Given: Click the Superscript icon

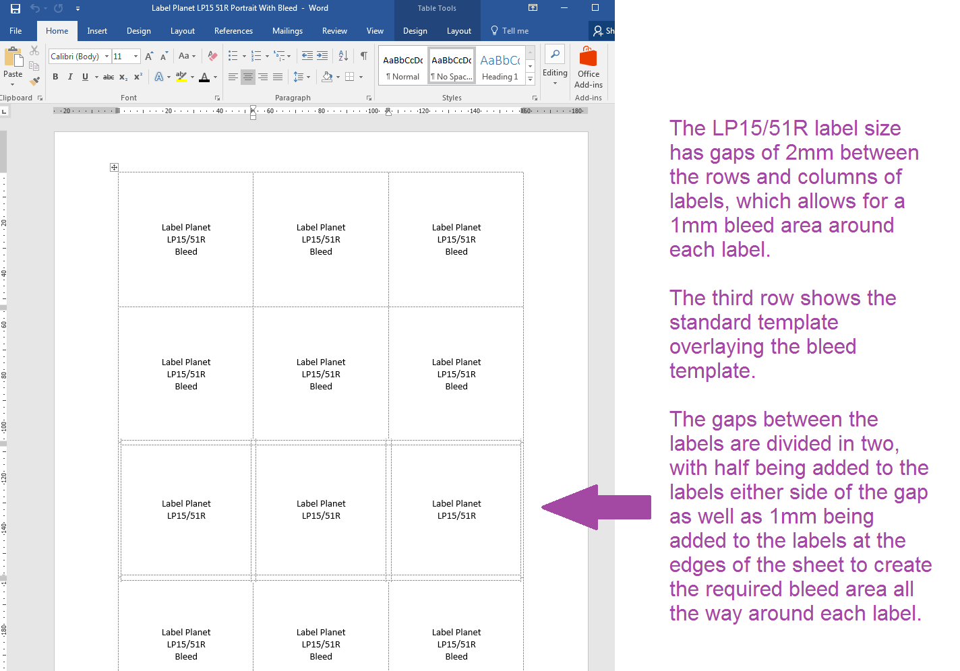Looking at the screenshot, I should coord(137,77).
